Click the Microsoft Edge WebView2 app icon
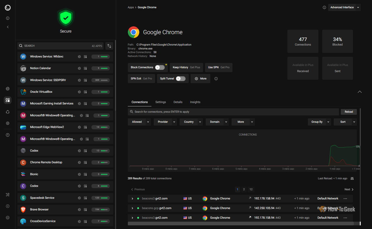 pos(23,127)
